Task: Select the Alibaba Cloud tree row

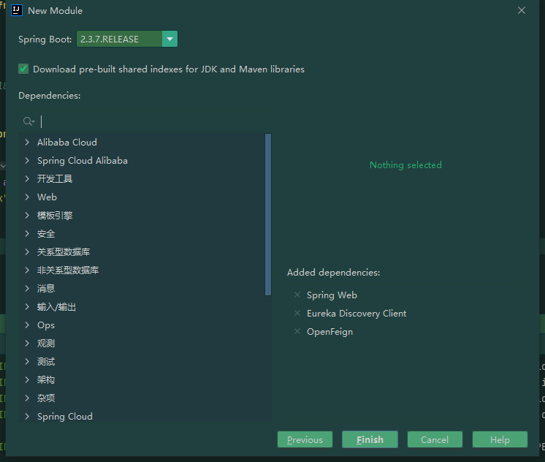Action: point(142,142)
